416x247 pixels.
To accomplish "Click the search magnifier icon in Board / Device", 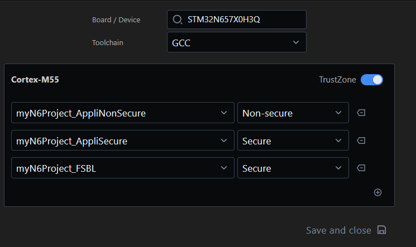I will click(178, 20).
